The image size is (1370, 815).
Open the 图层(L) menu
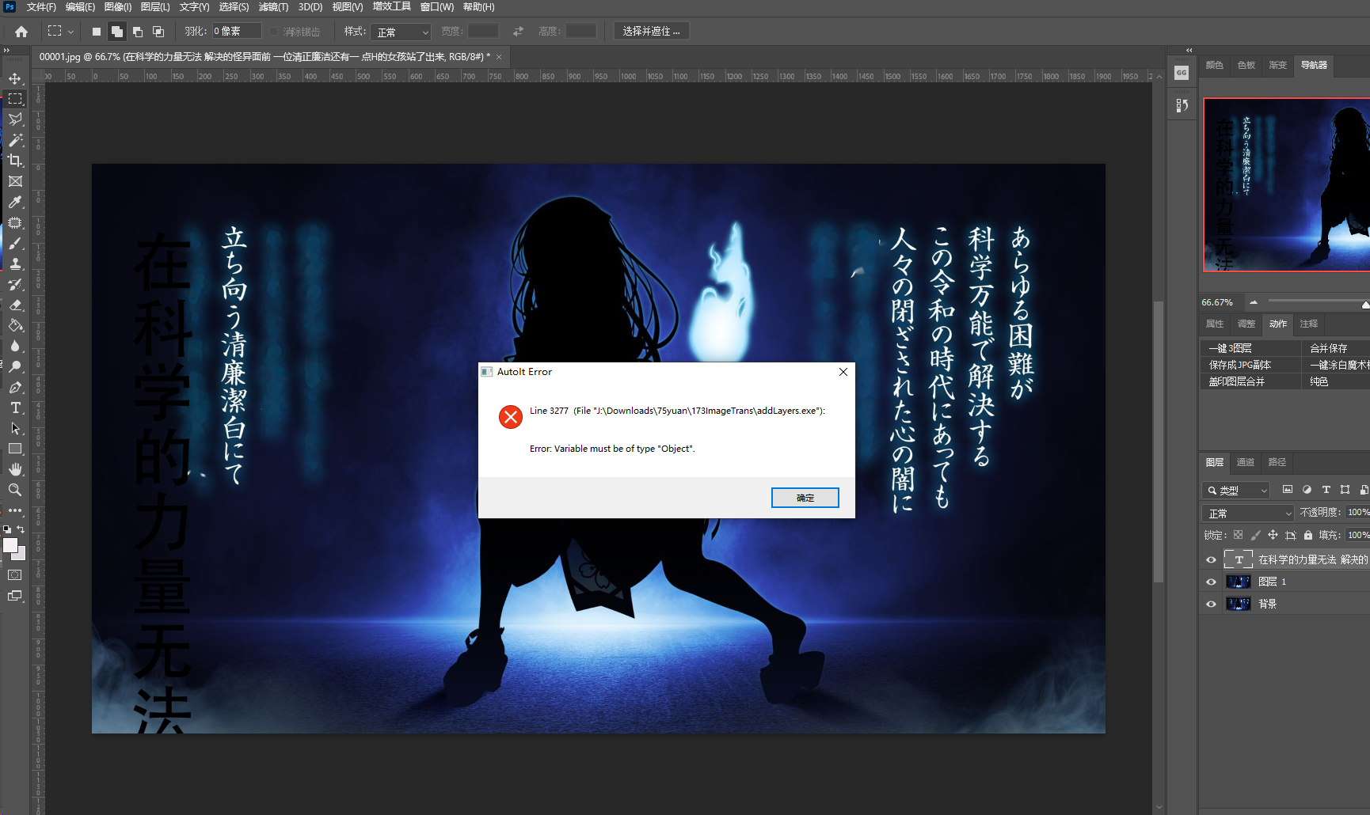tap(155, 7)
